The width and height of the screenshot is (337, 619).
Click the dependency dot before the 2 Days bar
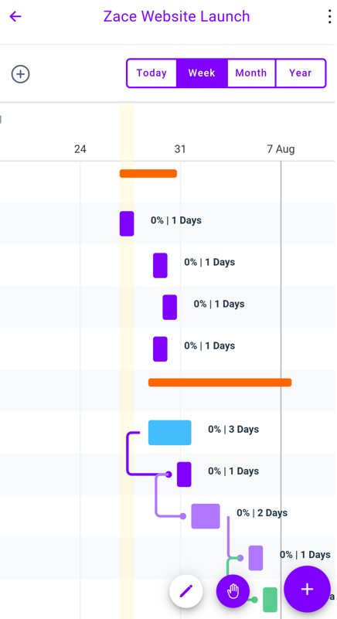click(183, 516)
